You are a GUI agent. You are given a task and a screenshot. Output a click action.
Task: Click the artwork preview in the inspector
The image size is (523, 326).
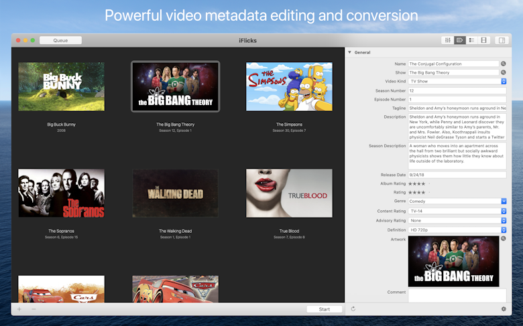454,261
